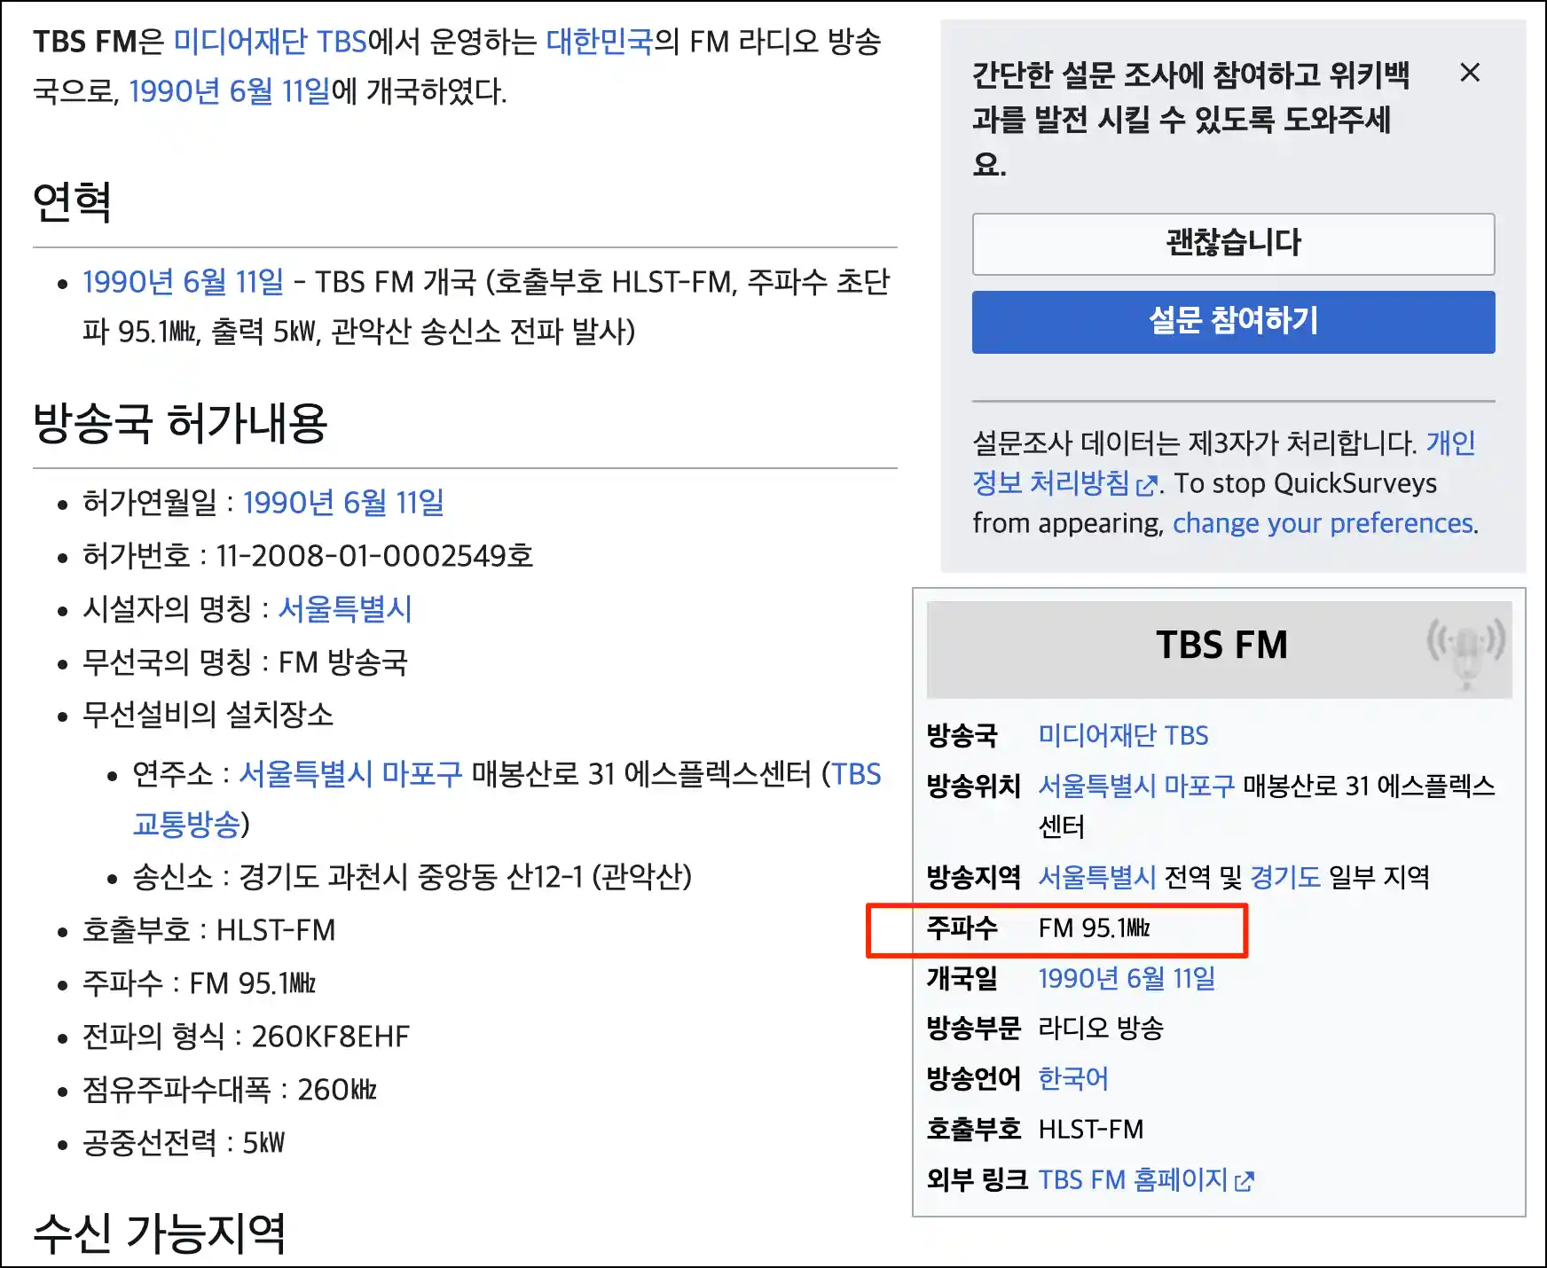Viewport: 1547px width, 1268px height.
Task: Click the 무선설비의 설치장소 list item
Action: pyautogui.click(x=208, y=715)
